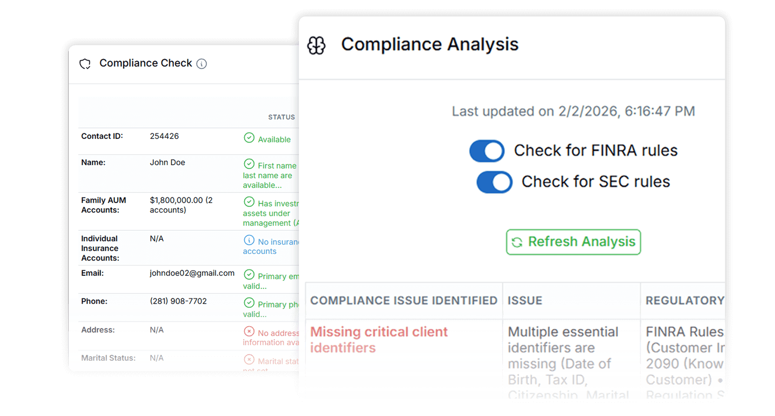Click the Issue column header

pos(525,300)
